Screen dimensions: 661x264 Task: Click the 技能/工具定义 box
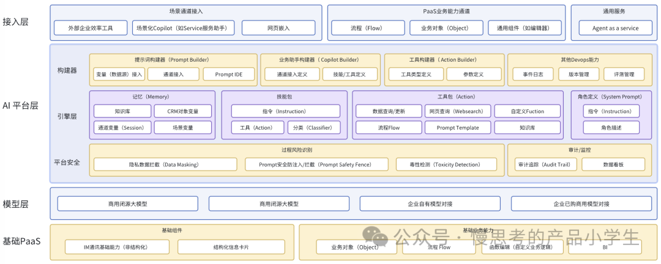pos(349,75)
